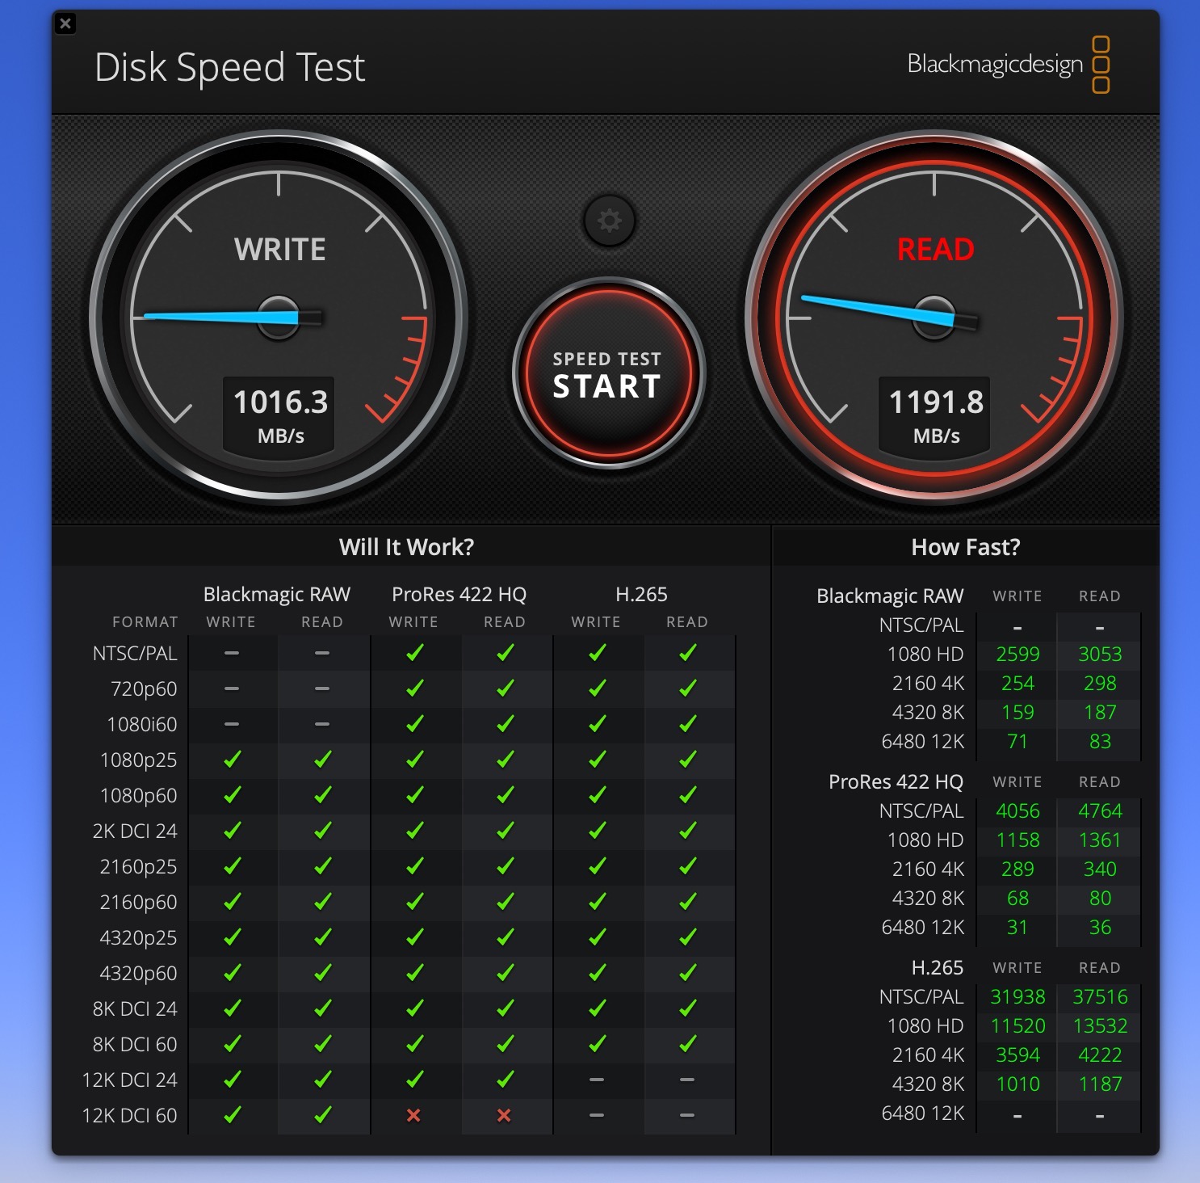Click the ProRes read checkmark for 1080i60
Screen dimensions: 1200x1183
coord(506,724)
